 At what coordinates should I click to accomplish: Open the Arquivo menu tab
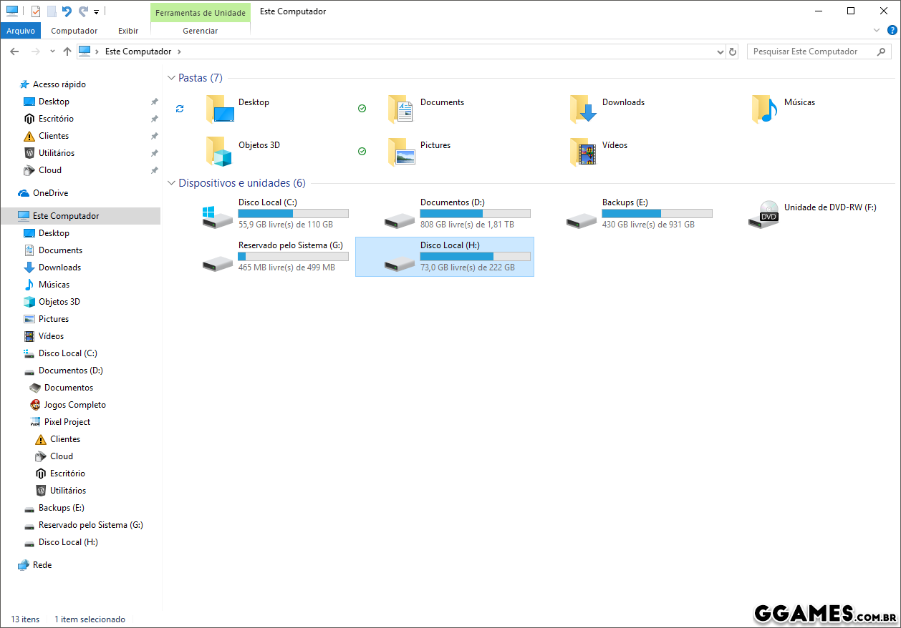coord(21,31)
